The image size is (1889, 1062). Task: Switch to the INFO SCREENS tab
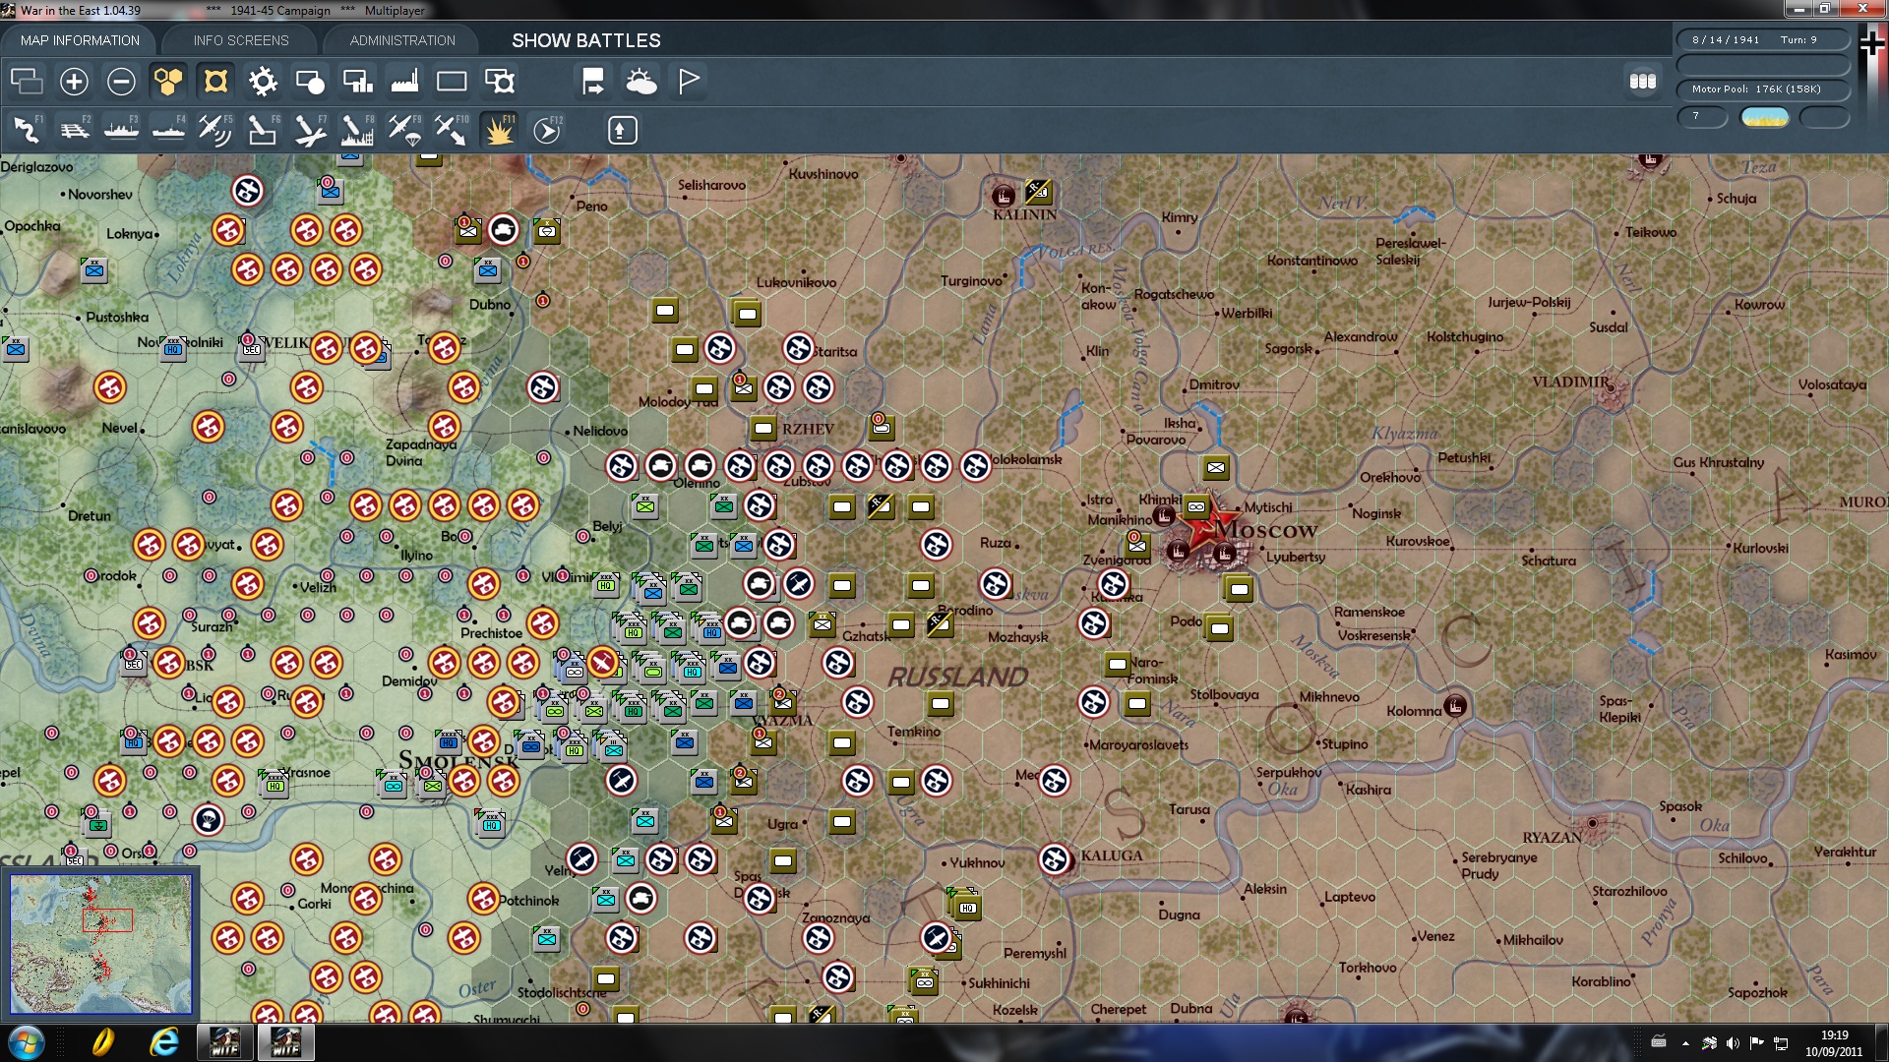(x=241, y=40)
